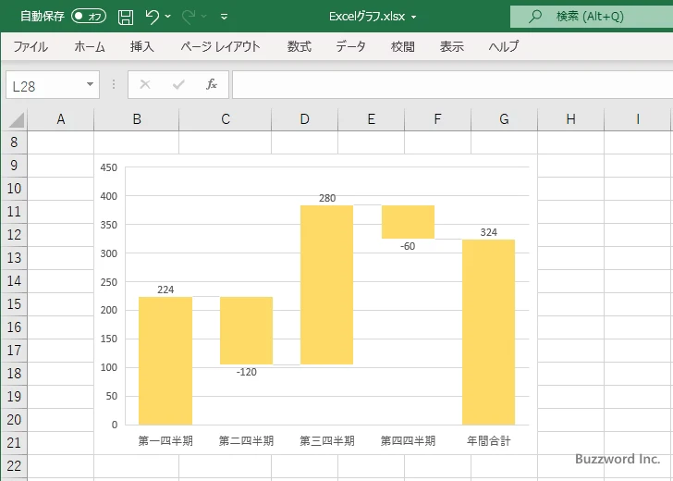Toggle the AutoSave switch

tap(89, 16)
